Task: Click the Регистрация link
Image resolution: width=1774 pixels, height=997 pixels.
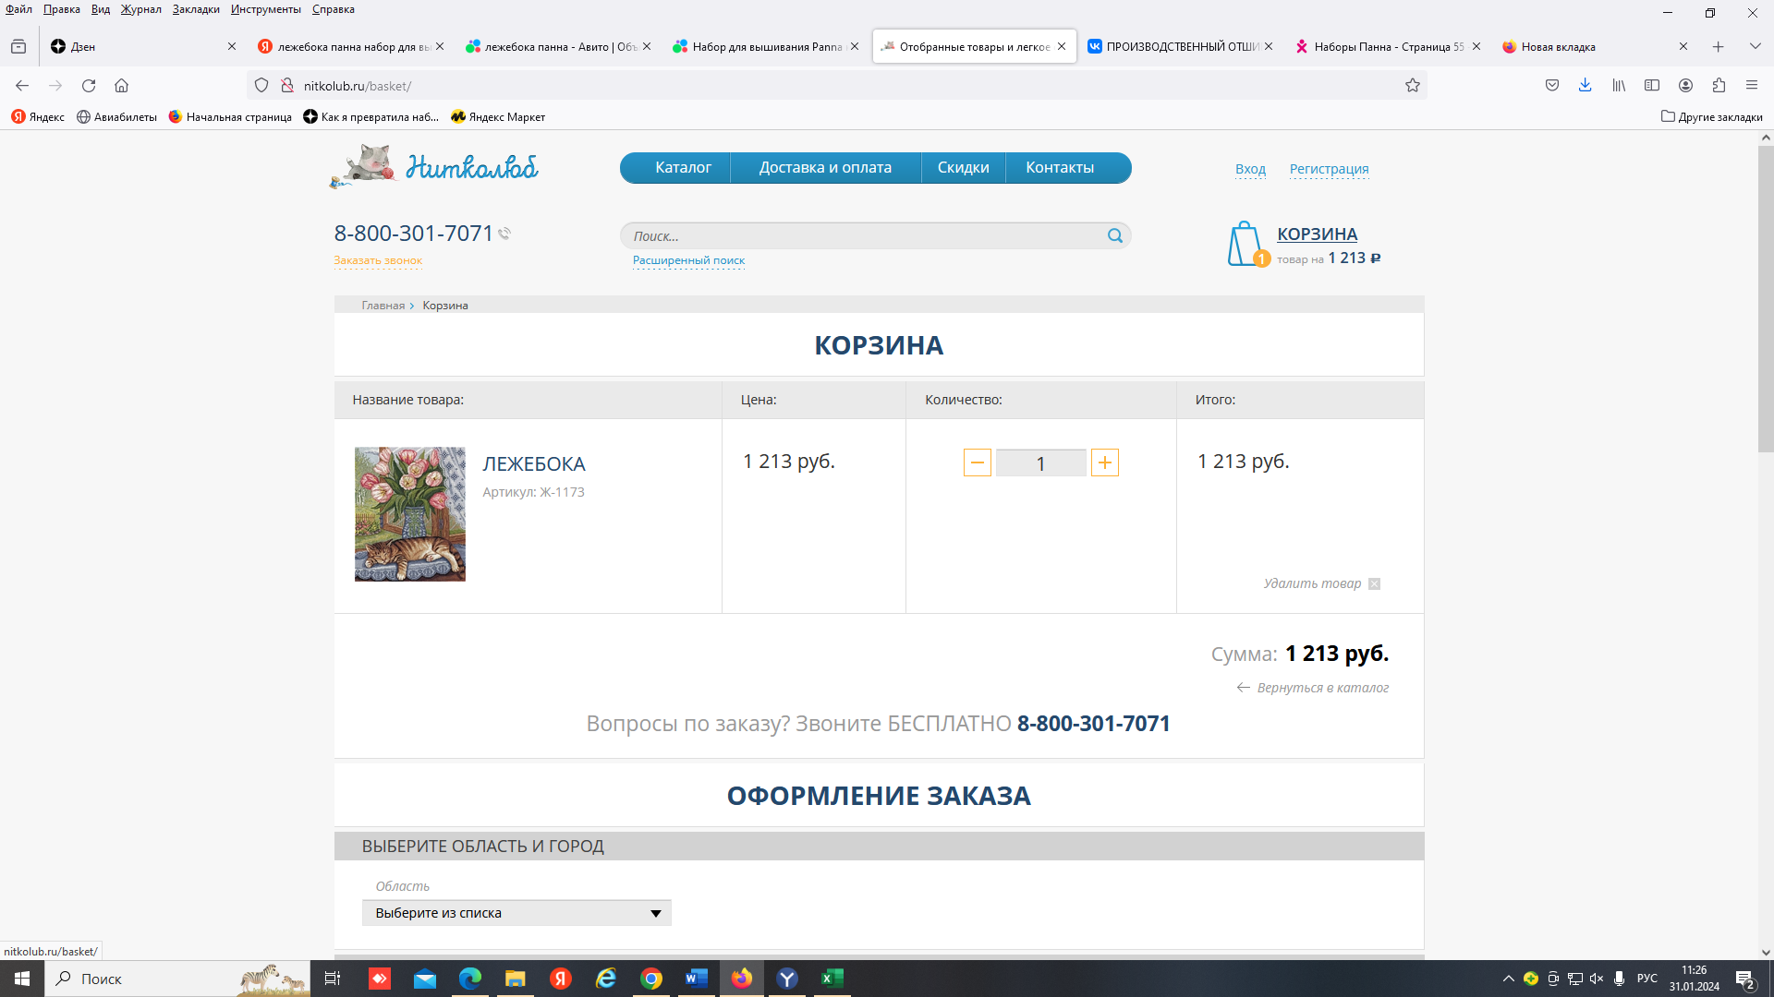Action: pos(1329,169)
